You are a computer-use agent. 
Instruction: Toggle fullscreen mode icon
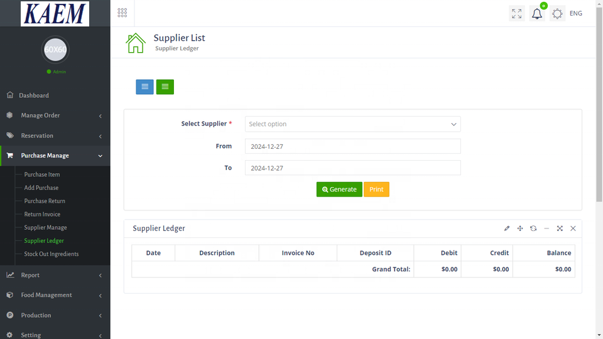coord(516,13)
